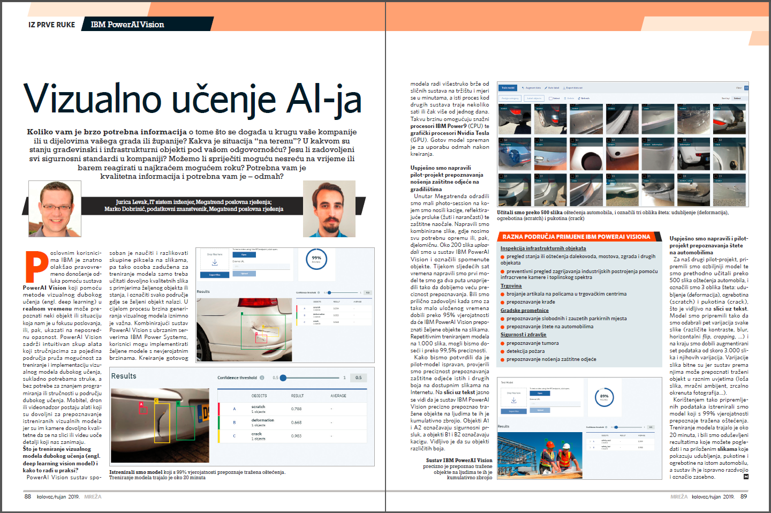Viewport: 771px width, 513px height.
Task: Click the red drop cap letter P
Action: point(36,267)
